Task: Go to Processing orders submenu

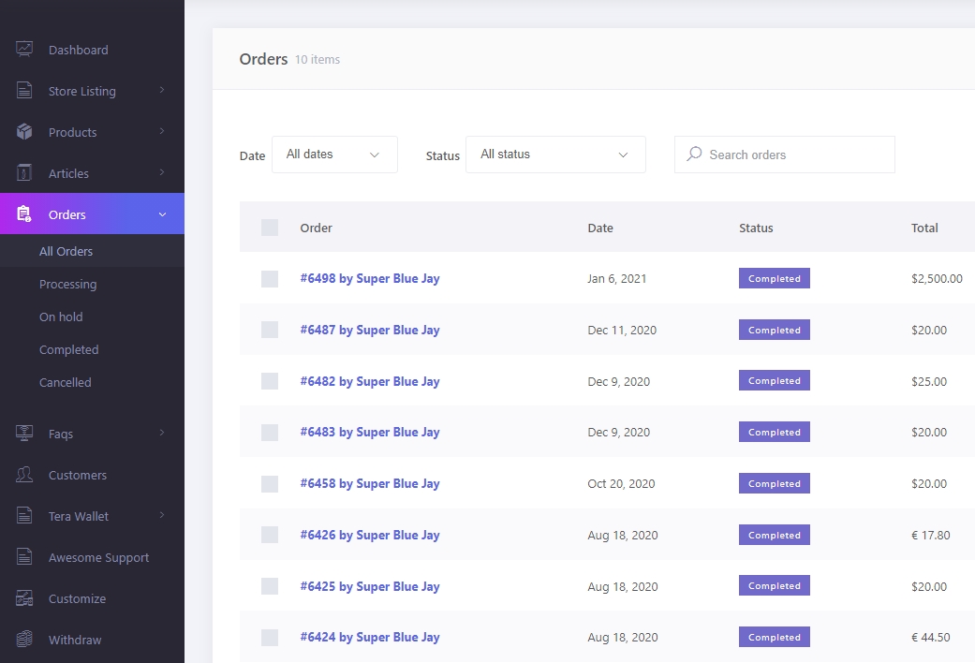Action: tap(67, 284)
